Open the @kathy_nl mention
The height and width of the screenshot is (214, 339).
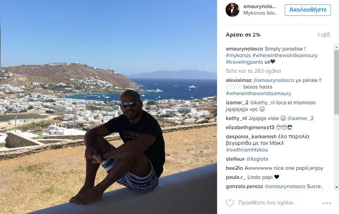tap(262, 102)
